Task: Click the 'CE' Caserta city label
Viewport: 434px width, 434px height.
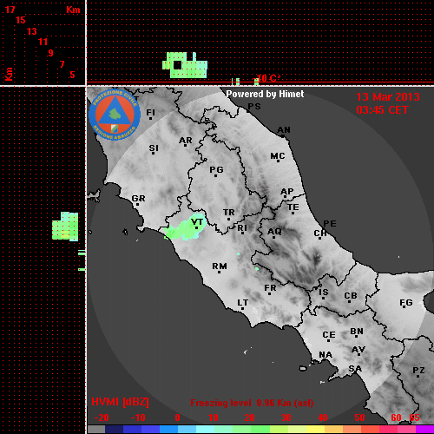Action: 329,335
